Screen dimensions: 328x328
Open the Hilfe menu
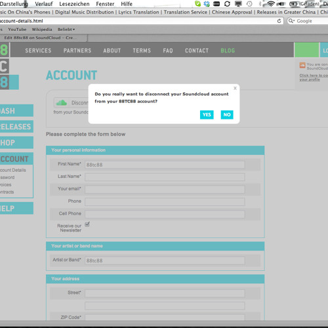click(127, 4)
